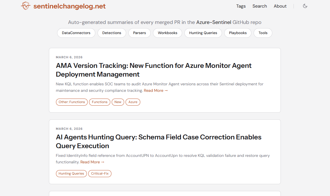Screen dimensions: 330x196
Task: Select the Tools filter pill
Action: point(263,33)
